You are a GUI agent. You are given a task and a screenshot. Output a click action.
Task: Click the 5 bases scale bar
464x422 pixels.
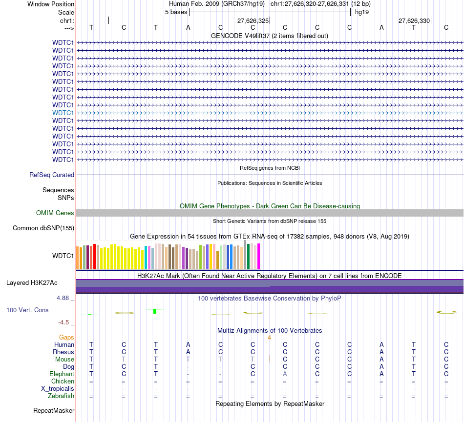(270, 12)
